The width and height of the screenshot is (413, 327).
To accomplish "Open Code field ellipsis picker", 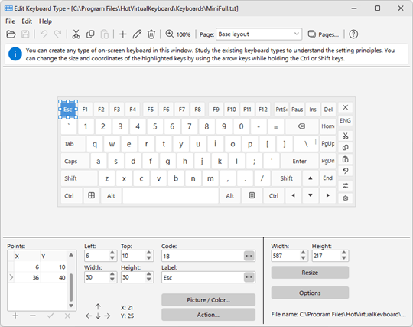I will pos(249,256).
